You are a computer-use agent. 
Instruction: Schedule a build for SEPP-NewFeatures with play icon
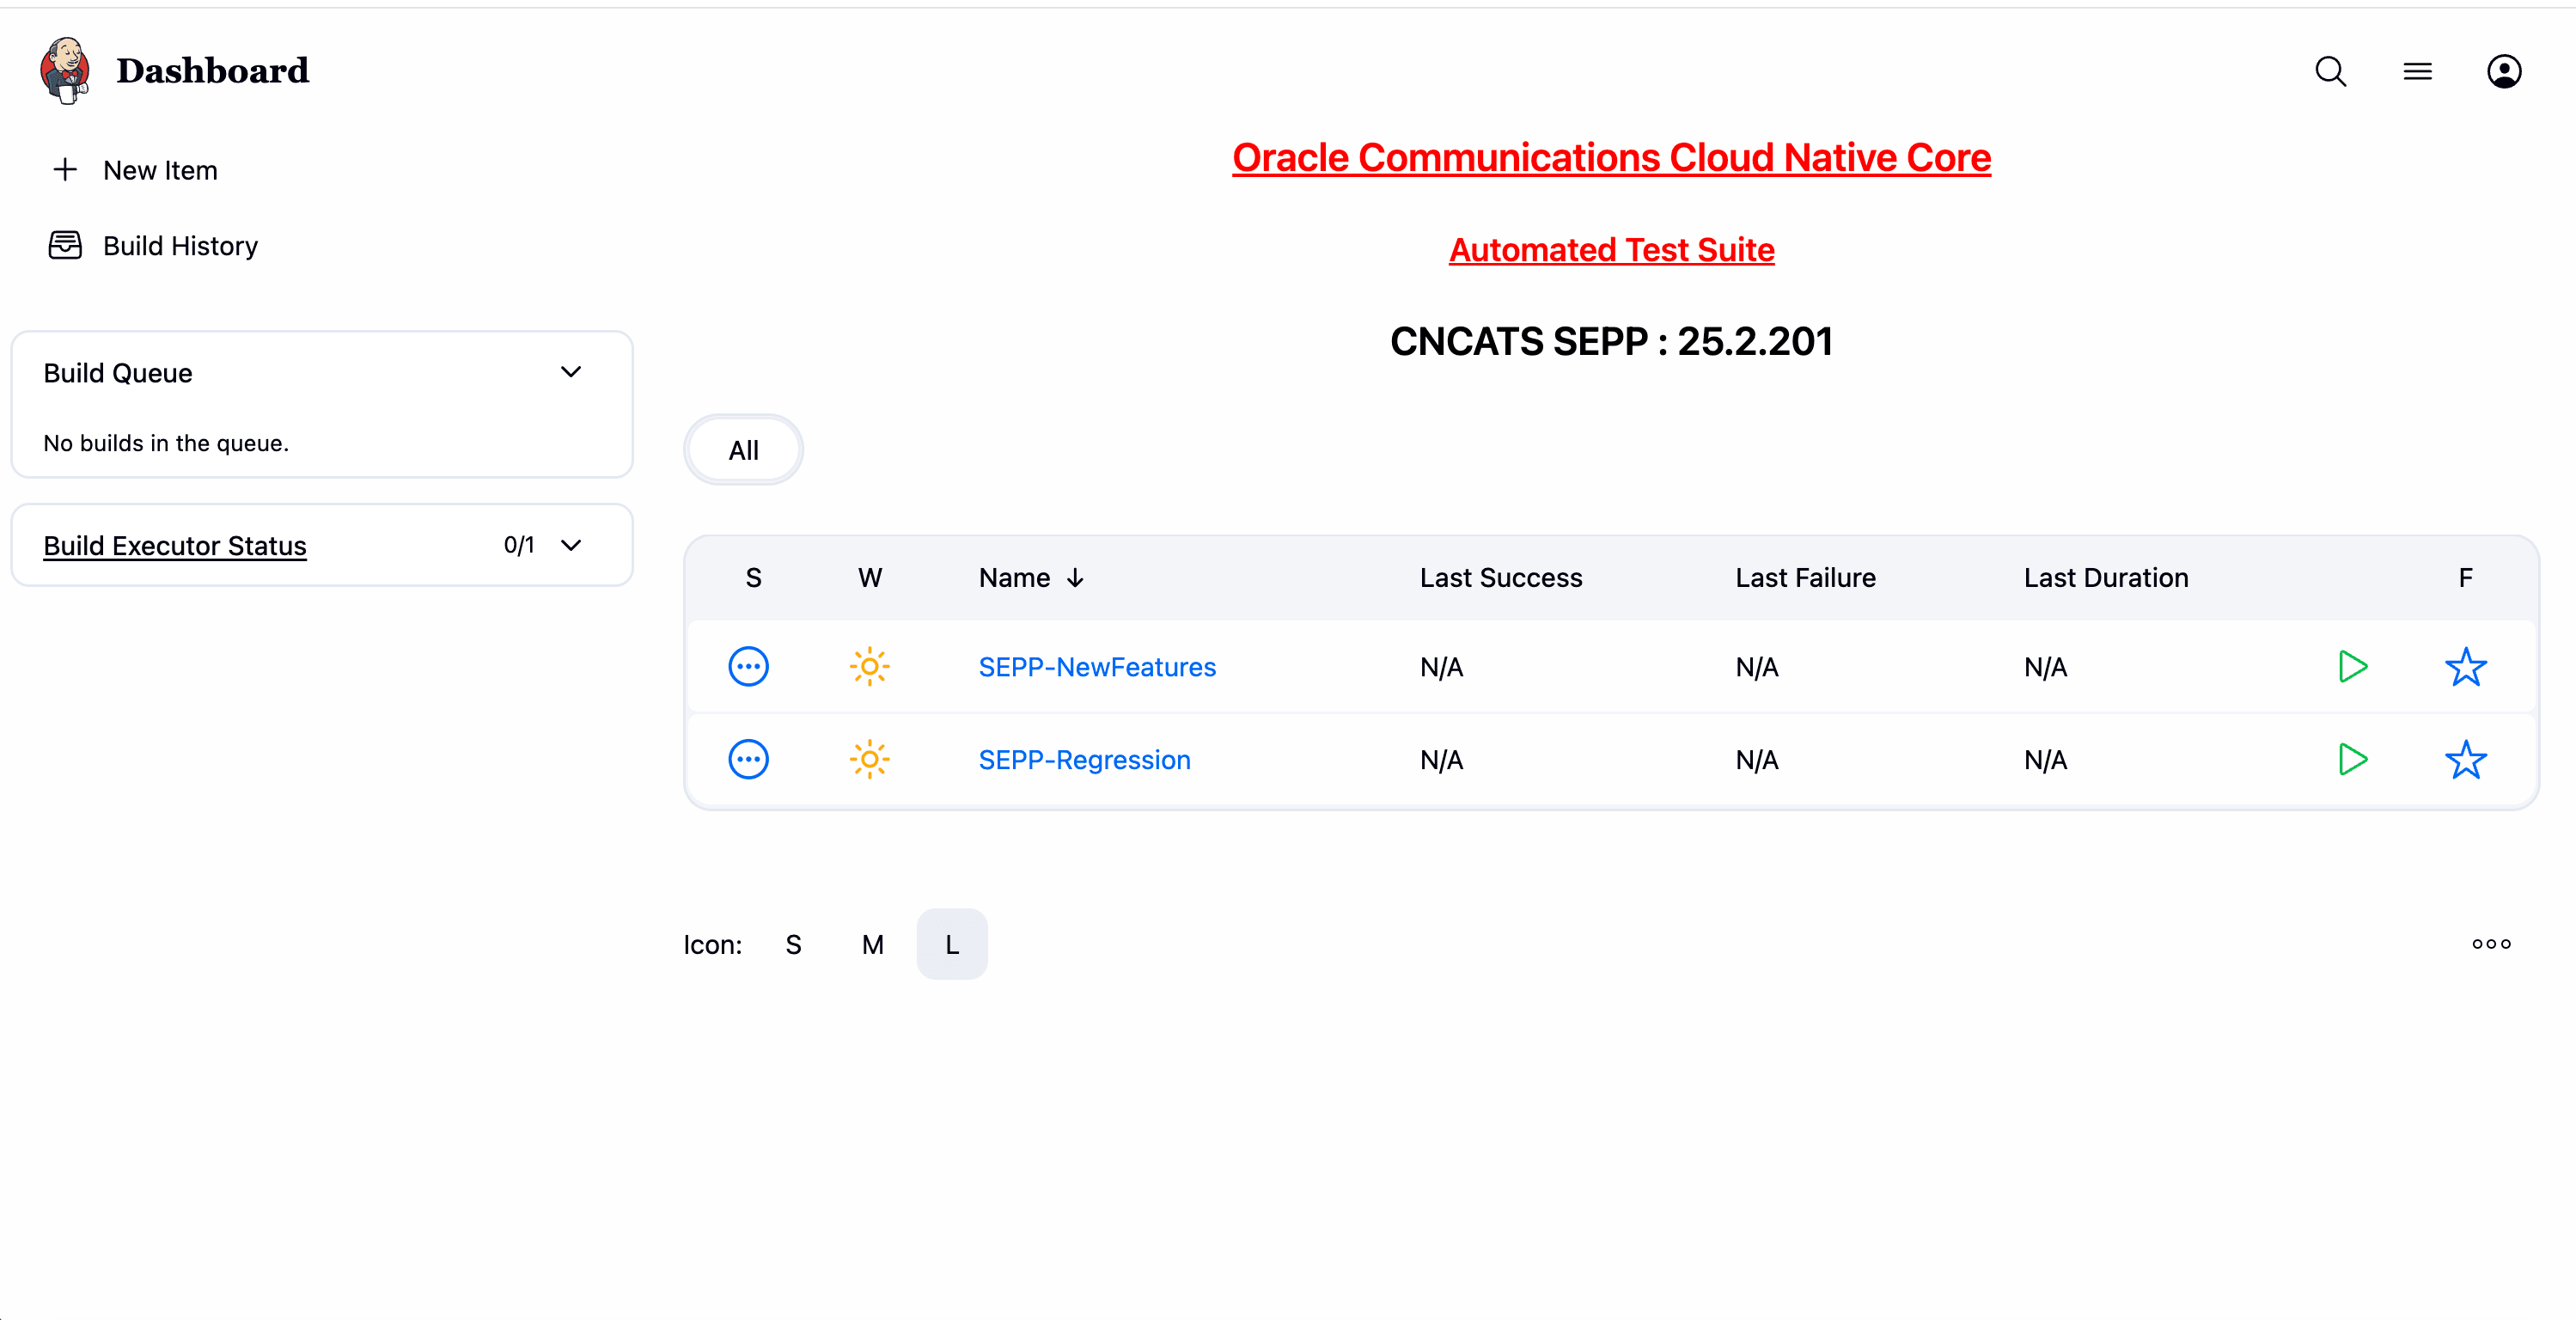pos(2353,667)
